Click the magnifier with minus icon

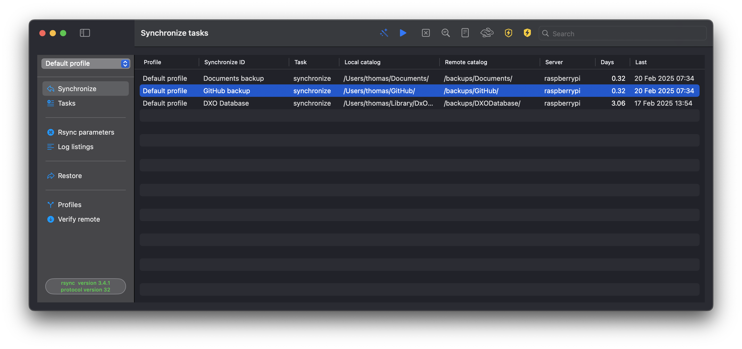[446, 33]
